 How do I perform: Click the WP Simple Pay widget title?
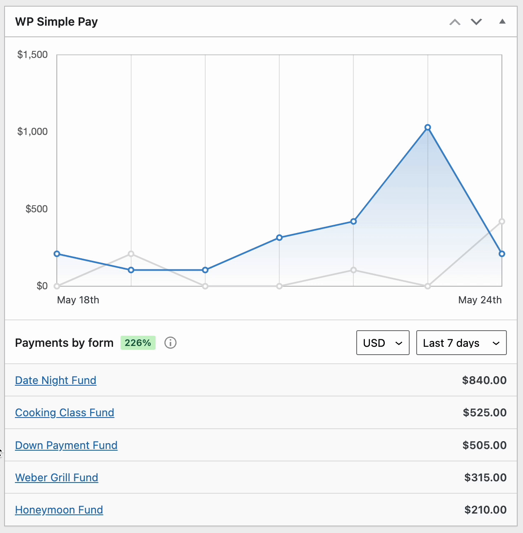coord(56,22)
